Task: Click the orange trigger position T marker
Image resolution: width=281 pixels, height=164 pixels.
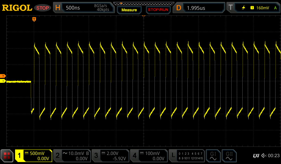Action: (x=34, y=19)
